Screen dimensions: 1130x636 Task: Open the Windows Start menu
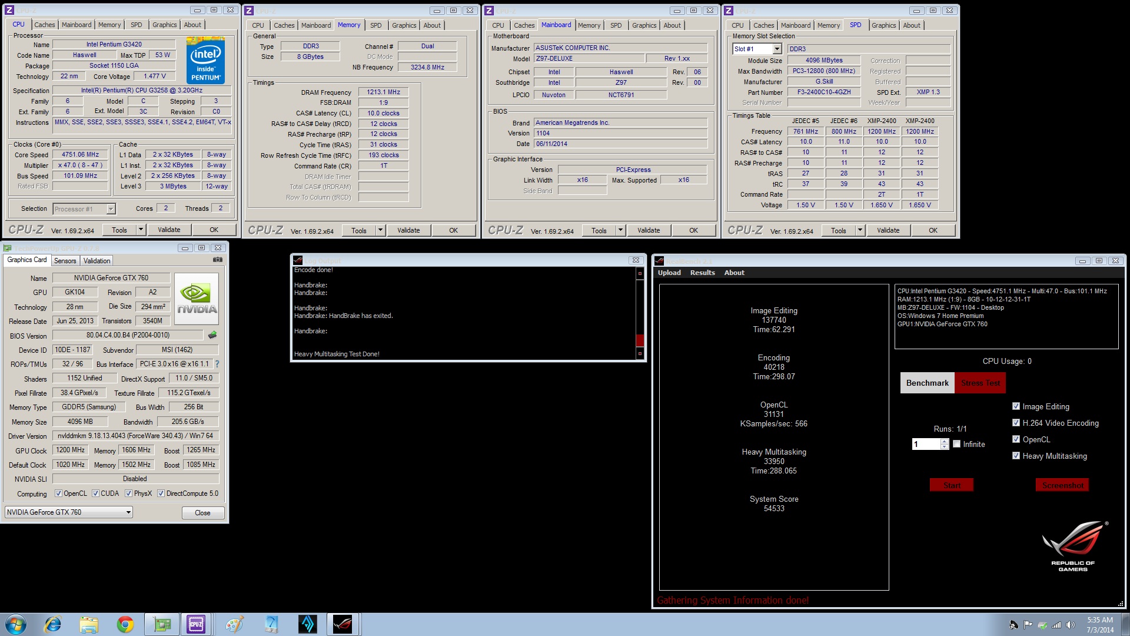click(16, 624)
